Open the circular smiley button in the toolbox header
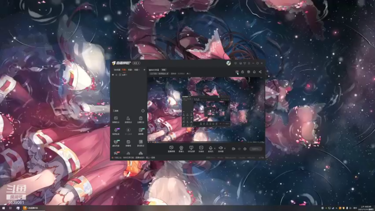Viewport: 375px width, 211px height. [x=143, y=111]
